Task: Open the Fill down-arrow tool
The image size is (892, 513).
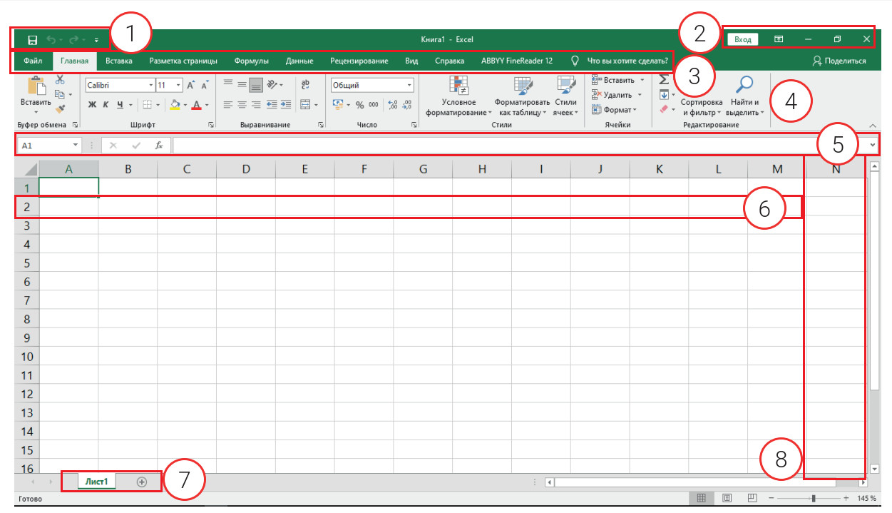Action: 664,94
